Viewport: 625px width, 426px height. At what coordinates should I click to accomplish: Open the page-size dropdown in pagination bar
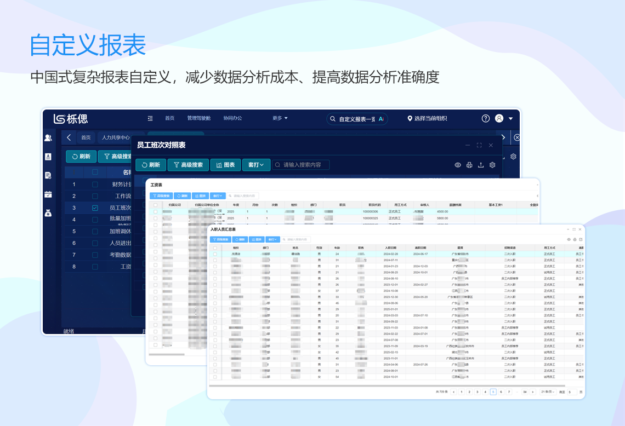point(548,392)
